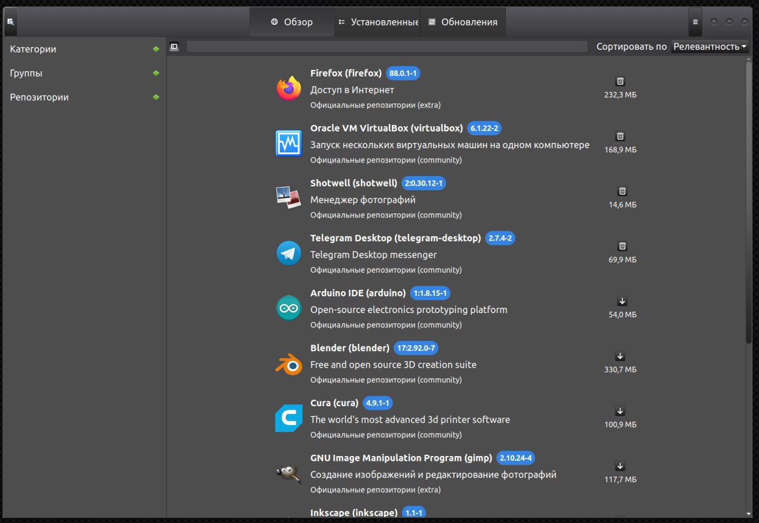
Task: Install GIMP with its download arrow
Action: coord(620,466)
